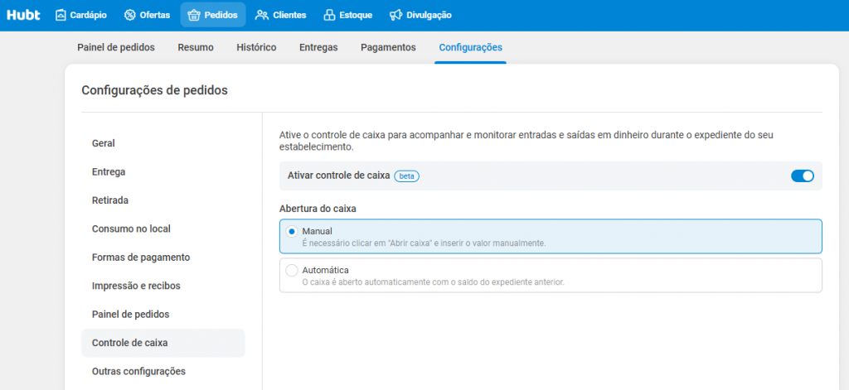The width and height of the screenshot is (849, 390).
Task: Switch to the Pagamentos tab
Action: 388,47
